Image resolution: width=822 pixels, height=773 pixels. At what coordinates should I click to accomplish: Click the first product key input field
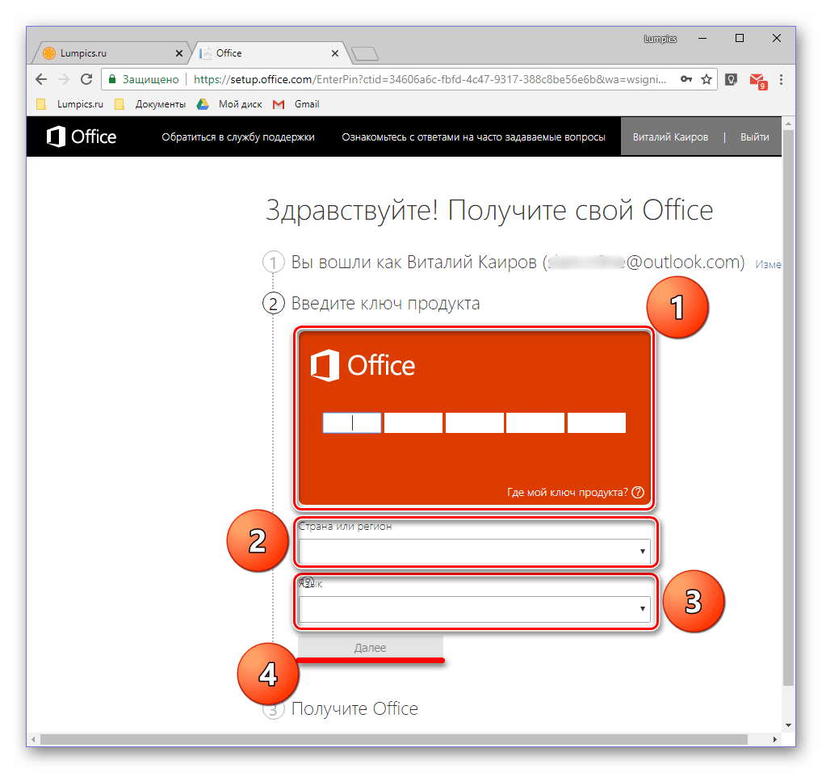point(352,422)
